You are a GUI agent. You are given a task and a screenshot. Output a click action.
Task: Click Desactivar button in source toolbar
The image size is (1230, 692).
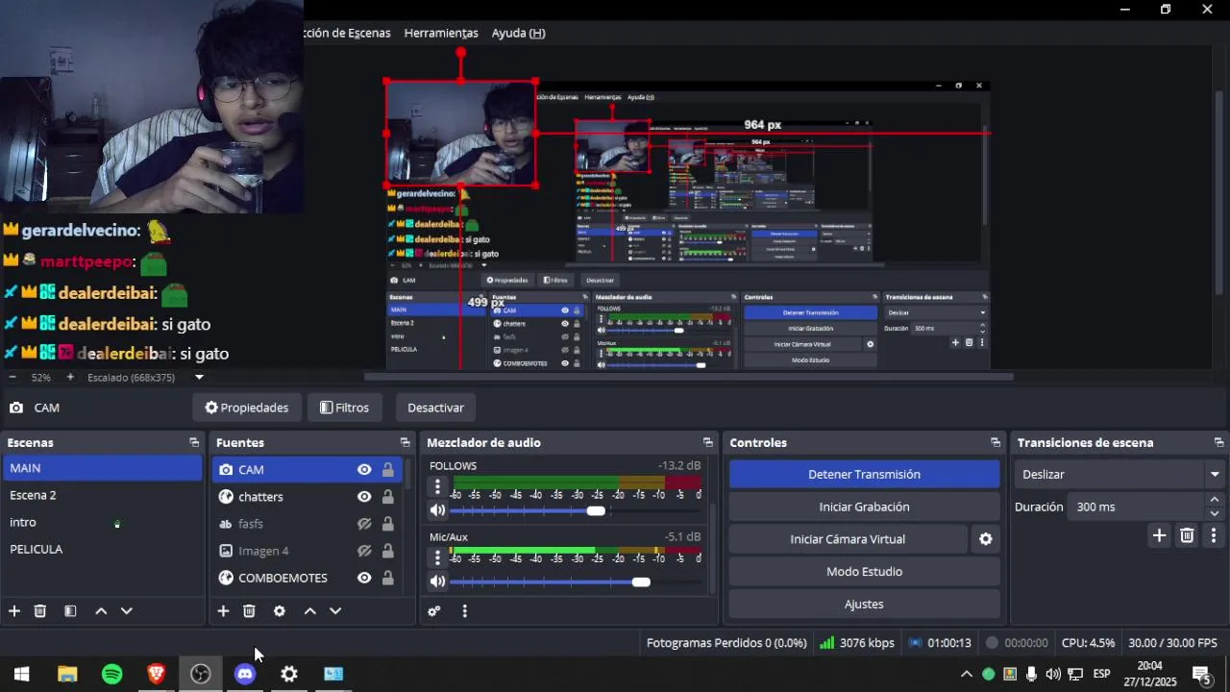(435, 408)
